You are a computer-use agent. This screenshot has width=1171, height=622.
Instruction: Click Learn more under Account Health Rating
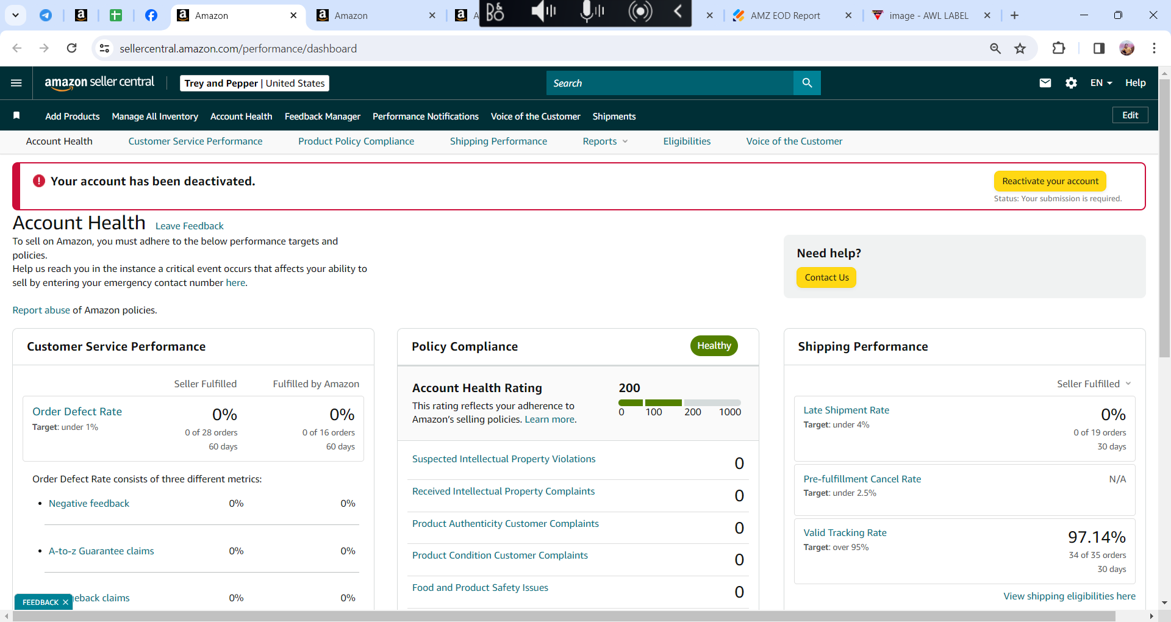pyautogui.click(x=550, y=420)
